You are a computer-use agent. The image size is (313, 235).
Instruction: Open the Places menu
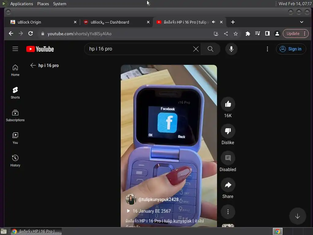(x=43, y=4)
